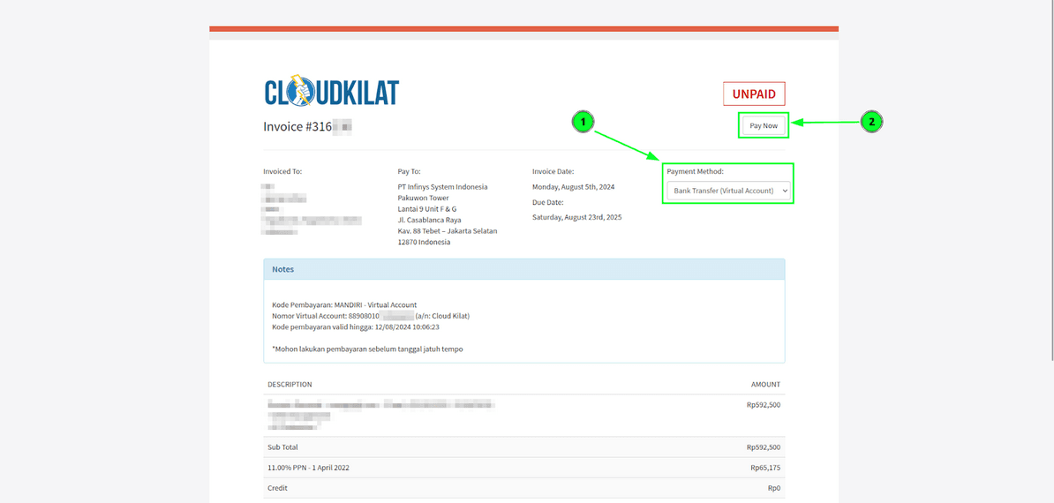This screenshot has height=503, width=1054.
Task: Click the UNPAID status badge
Action: coord(754,94)
